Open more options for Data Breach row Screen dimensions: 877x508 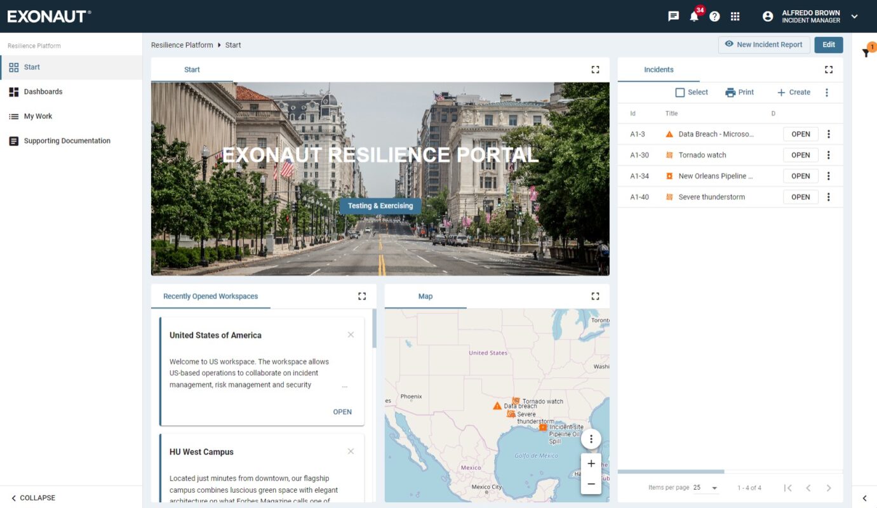829,134
